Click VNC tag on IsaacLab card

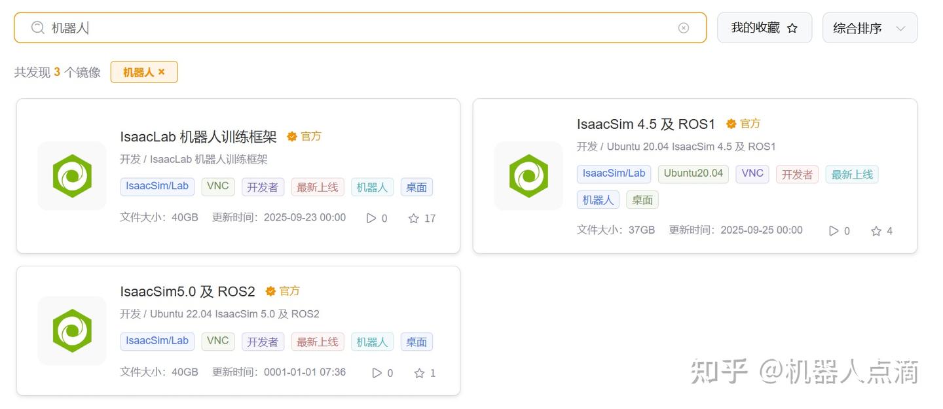(218, 187)
